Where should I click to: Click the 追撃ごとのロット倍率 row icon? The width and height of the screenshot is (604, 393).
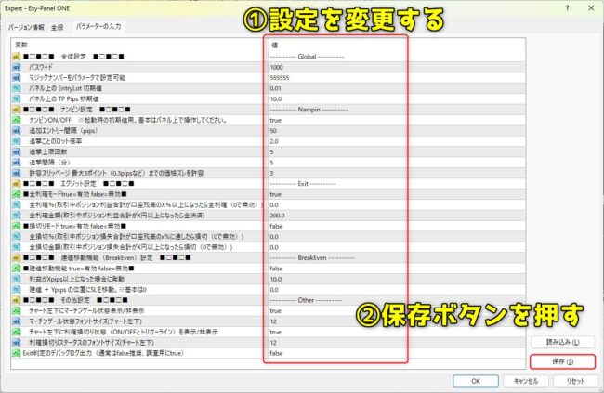pos(17,141)
